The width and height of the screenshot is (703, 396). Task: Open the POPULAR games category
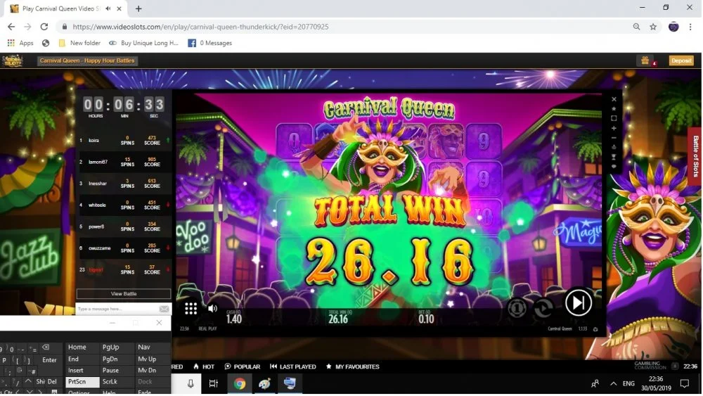(243, 366)
